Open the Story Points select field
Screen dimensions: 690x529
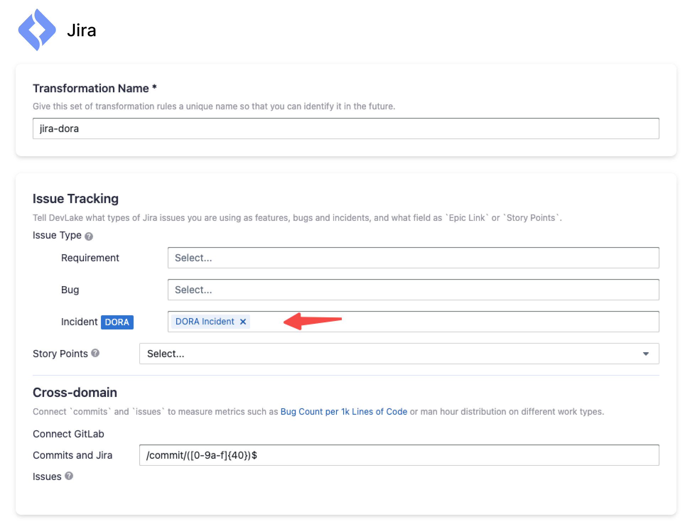tap(391, 354)
